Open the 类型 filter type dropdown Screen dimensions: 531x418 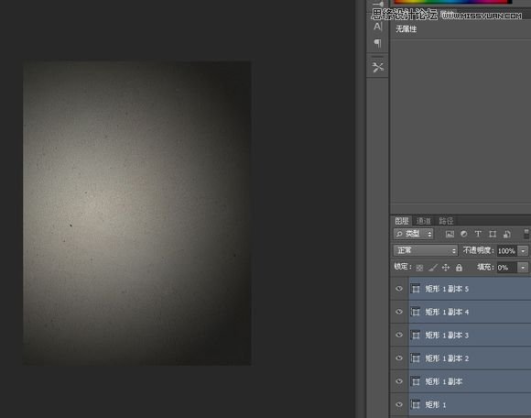[x=414, y=234]
